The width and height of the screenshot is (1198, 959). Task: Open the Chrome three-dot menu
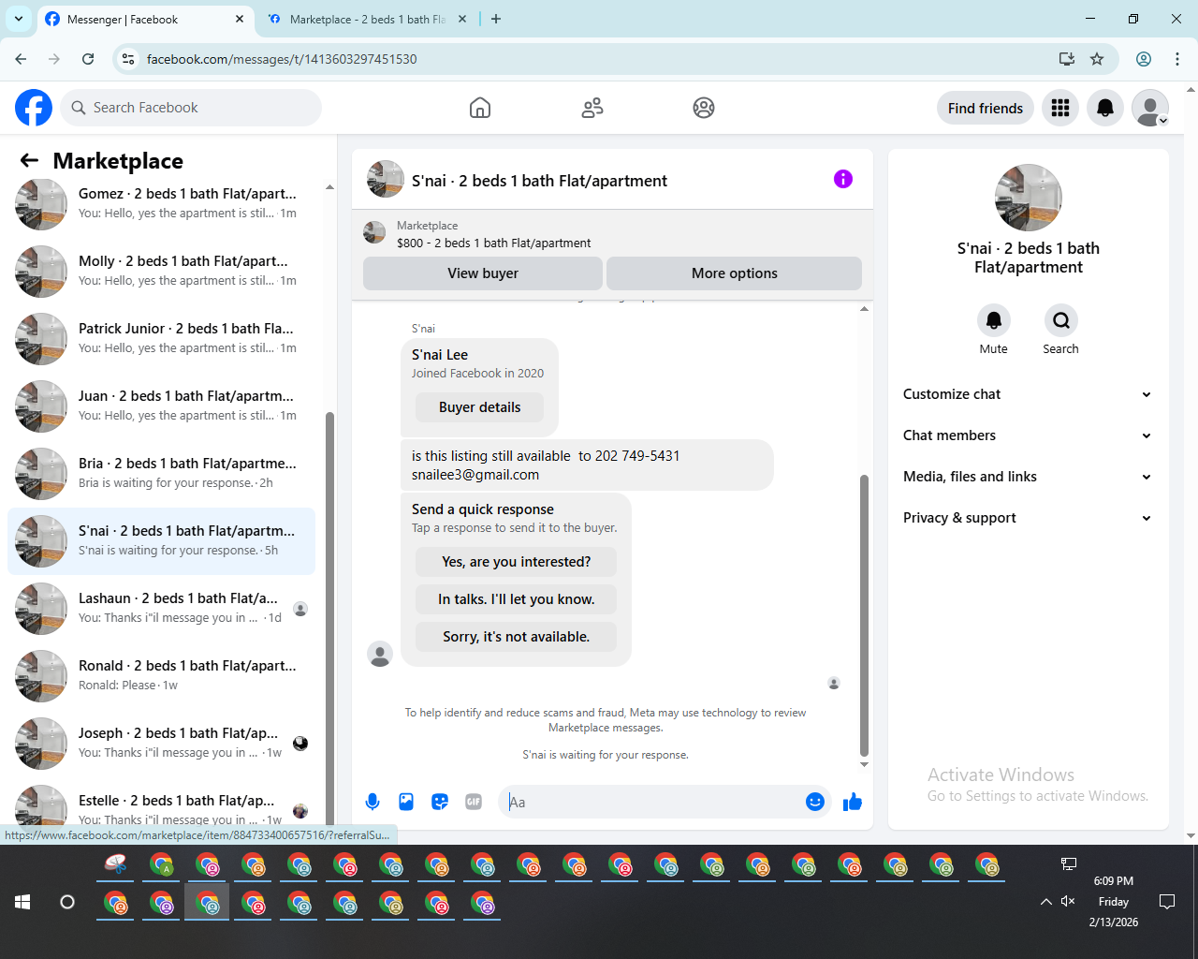pyautogui.click(x=1177, y=59)
